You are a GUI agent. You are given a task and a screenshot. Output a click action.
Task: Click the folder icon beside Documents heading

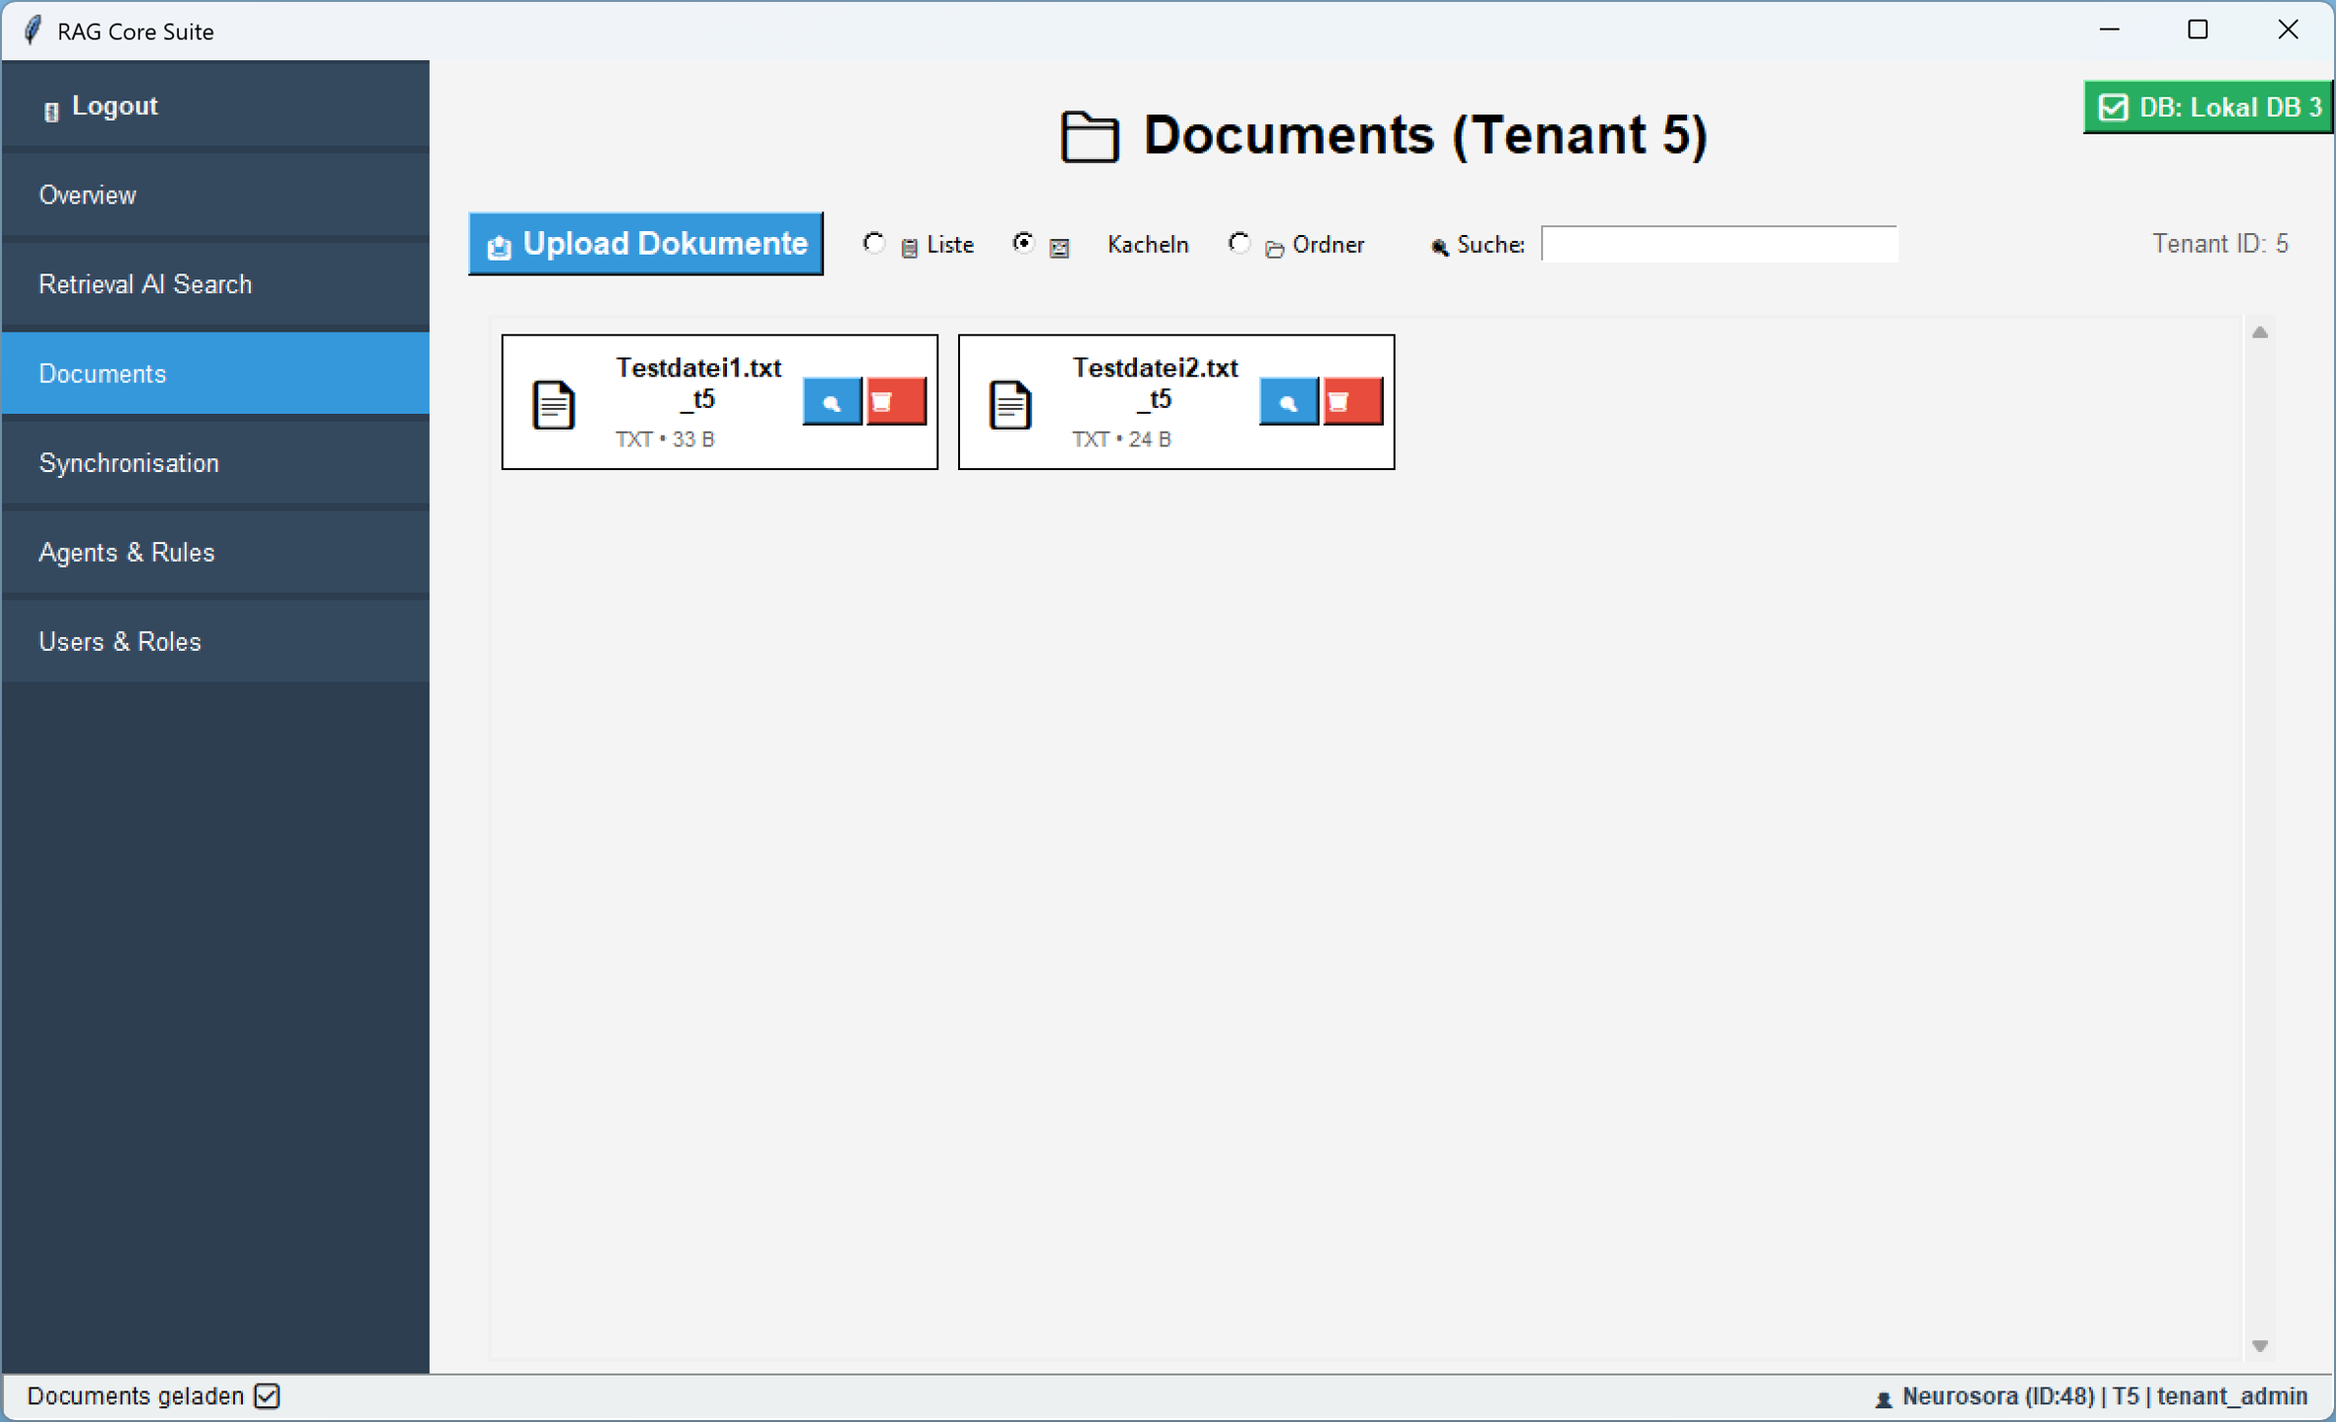click(x=1089, y=136)
